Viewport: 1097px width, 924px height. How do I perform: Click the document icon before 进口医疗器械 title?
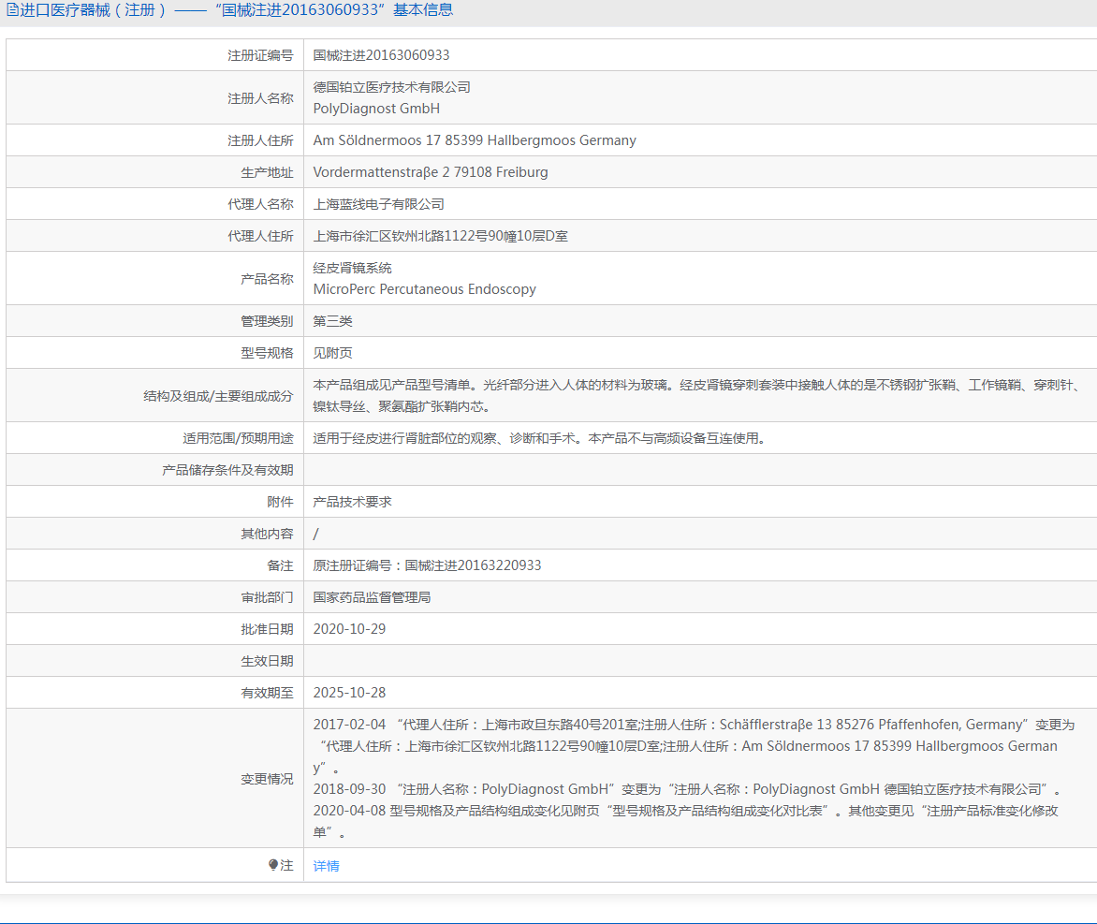pos(12,10)
